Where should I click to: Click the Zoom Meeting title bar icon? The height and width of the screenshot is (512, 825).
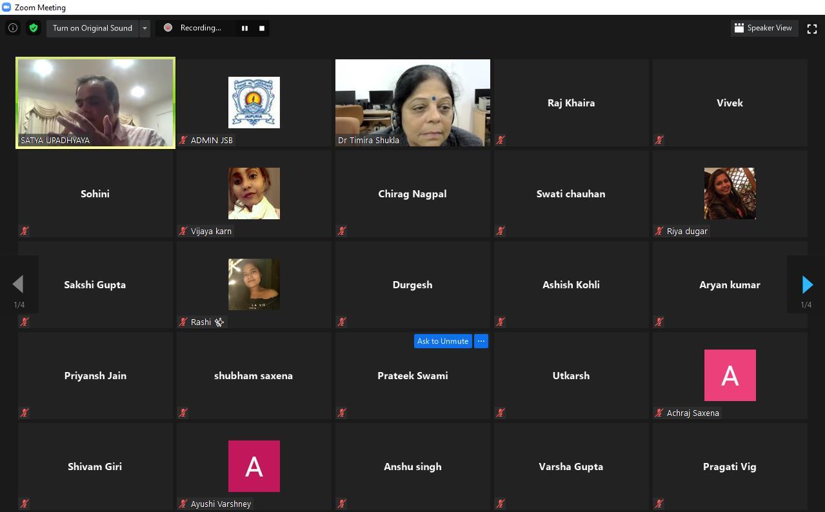6,7
